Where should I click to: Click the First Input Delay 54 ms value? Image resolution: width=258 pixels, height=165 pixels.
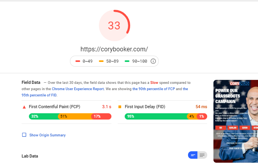click(201, 107)
